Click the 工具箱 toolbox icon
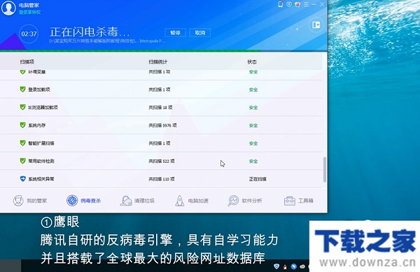The height and width of the screenshot is (272, 420). pyautogui.click(x=290, y=201)
